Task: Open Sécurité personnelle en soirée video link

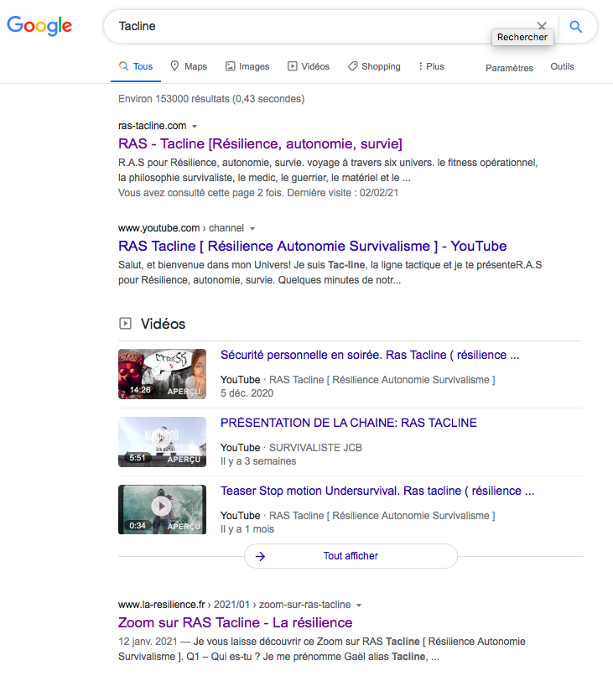Action: 370,355
